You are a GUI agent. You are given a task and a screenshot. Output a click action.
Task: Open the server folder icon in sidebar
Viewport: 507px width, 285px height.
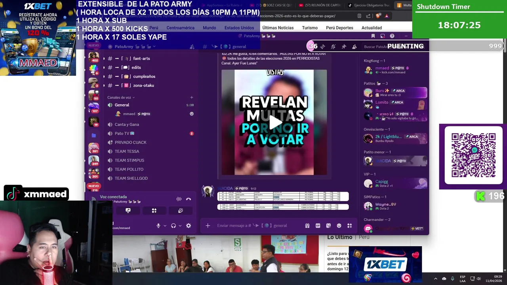click(94, 135)
